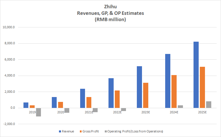Select the 2019 blue Revenue bar
The image size is (221, 137).
(26, 105)
